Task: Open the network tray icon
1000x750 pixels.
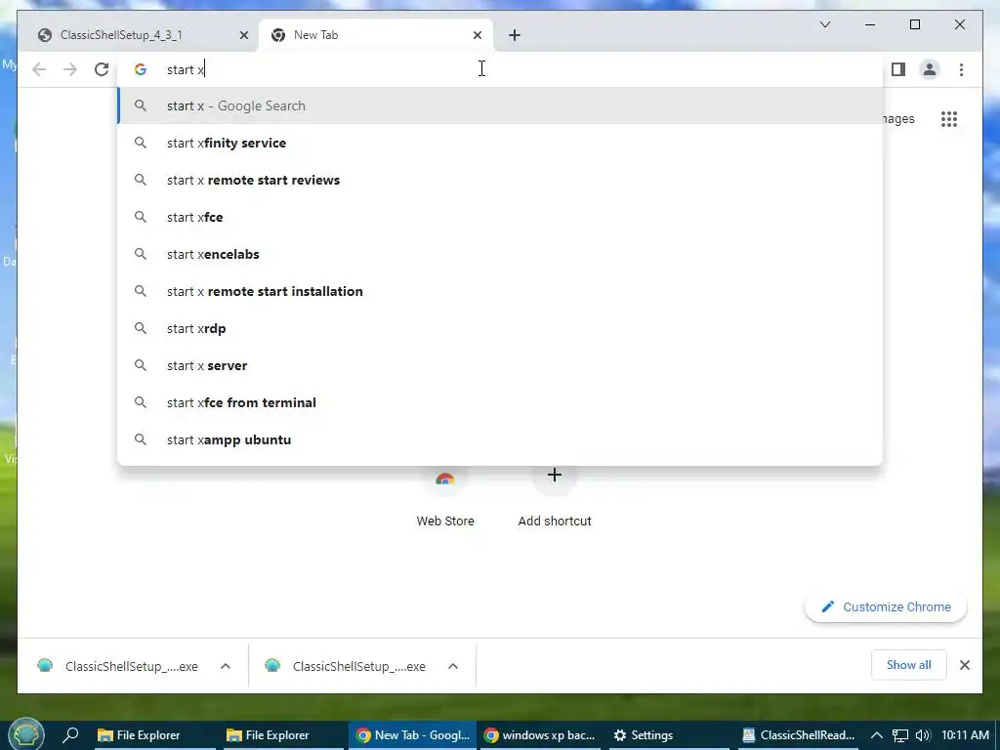Action: point(899,735)
